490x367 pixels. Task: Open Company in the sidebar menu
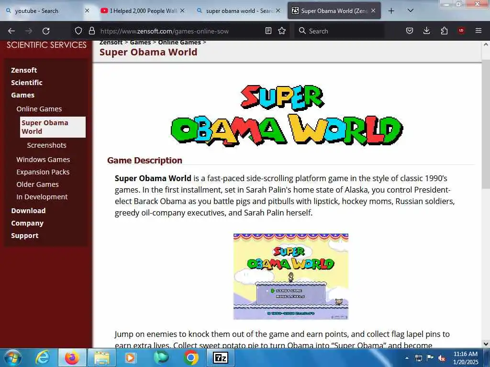tap(27, 223)
